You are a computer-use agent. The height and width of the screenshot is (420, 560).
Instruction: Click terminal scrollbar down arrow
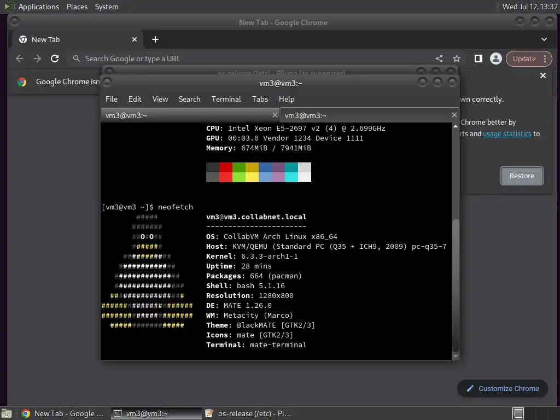click(456, 356)
